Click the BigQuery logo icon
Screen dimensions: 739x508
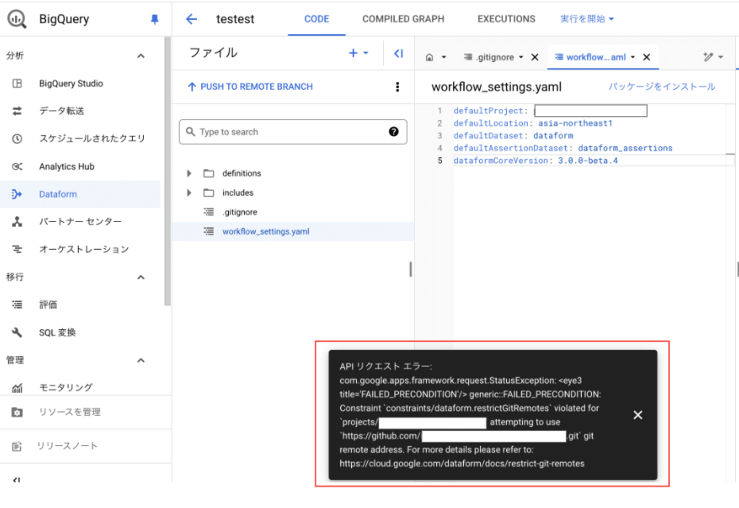click(17, 19)
